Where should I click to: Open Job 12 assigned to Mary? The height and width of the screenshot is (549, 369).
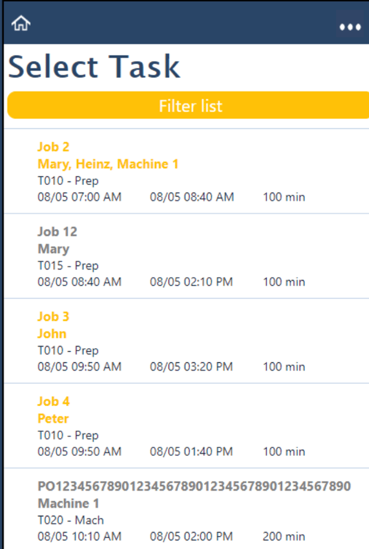pos(56,232)
